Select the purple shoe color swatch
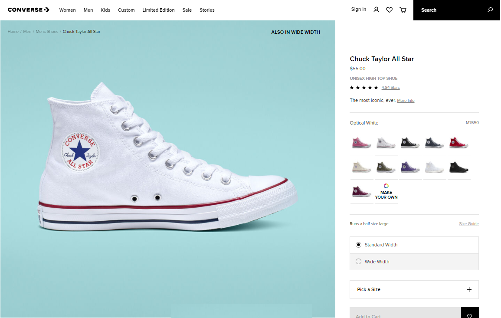Screen dimensions: 501x318 [410, 167]
